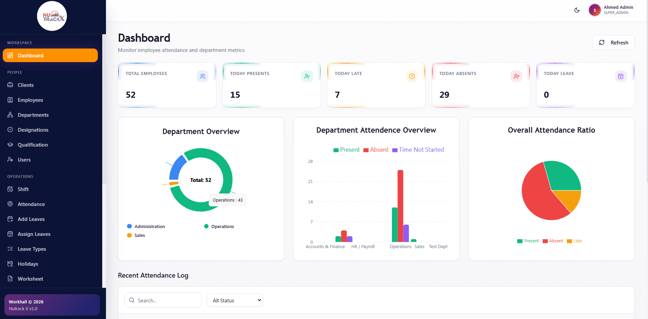Toggle Late legend in attendance ratio pie
Image resolution: width=648 pixels, height=319 pixels.
[574, 241]
